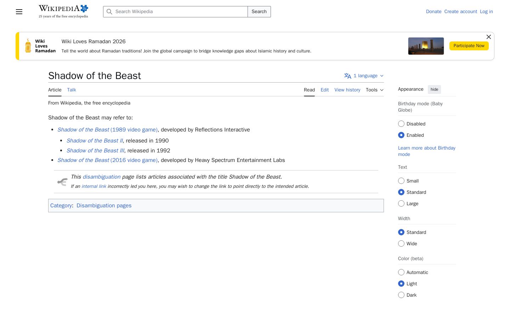Hide the Appearance panel
This screenshot has width=510, height=319.
tap(434, 89)
